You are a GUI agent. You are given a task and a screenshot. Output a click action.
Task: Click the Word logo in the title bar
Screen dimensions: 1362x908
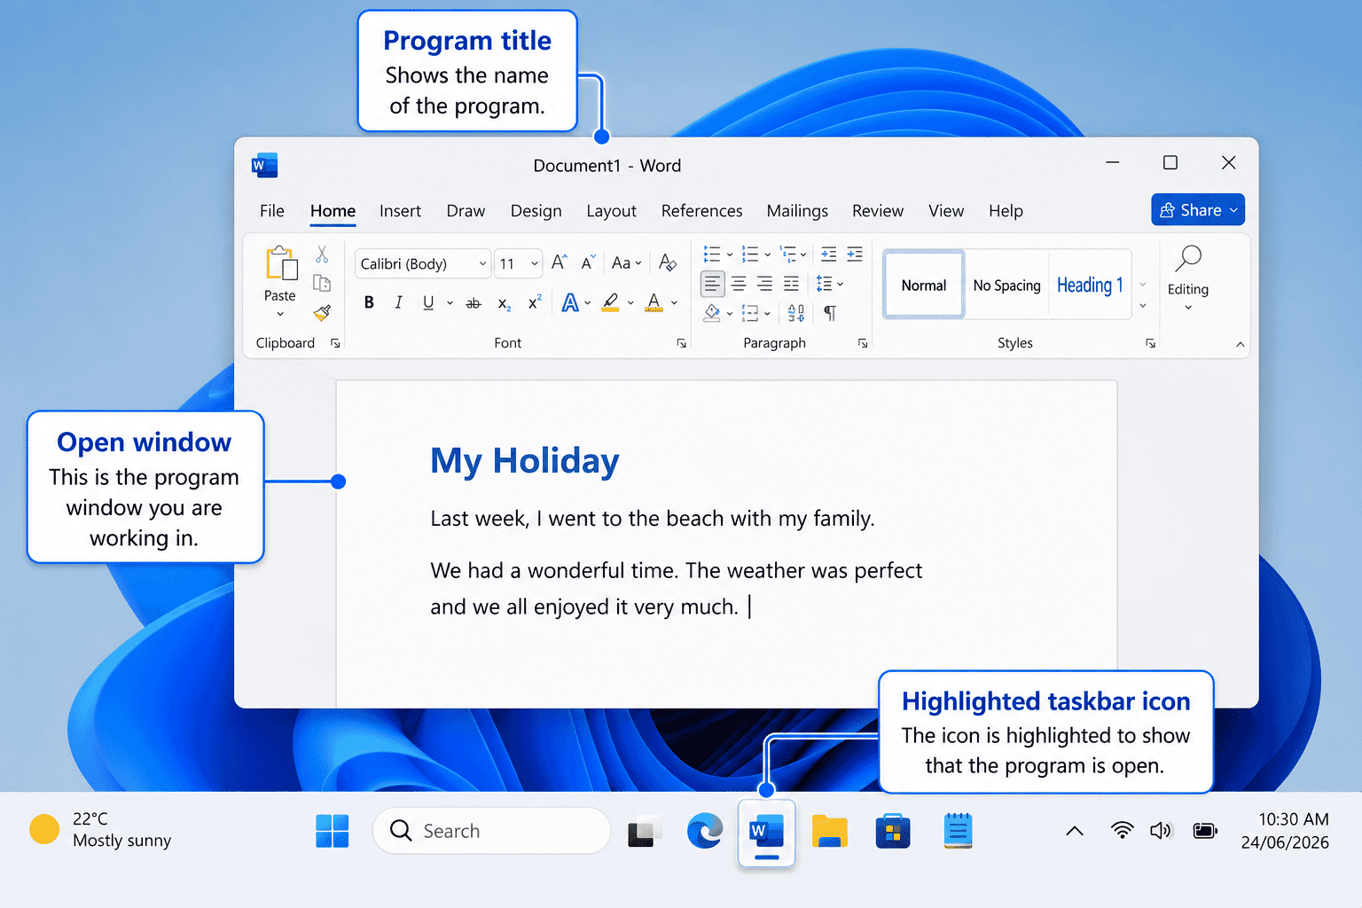tap(264, 165)
